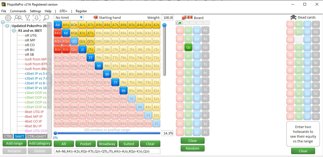The image size is (323, 157).
Task: Click the funnel filter icon with plus
Action: (x=28, y=18)
